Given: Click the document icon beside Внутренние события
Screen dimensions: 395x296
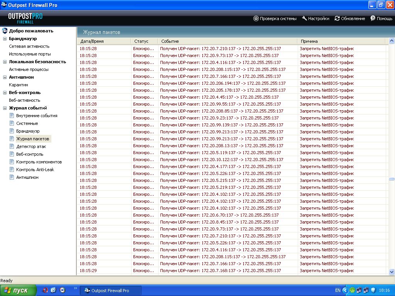Looking at the screenshot, I should [12, 116].
